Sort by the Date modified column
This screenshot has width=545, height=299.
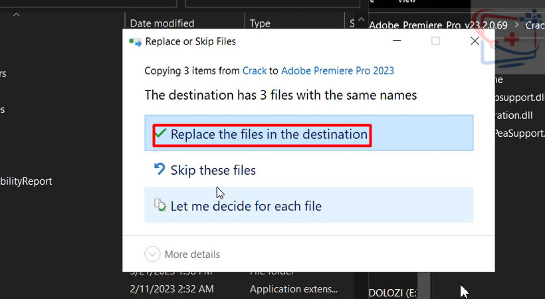click(x=162, y=23)
